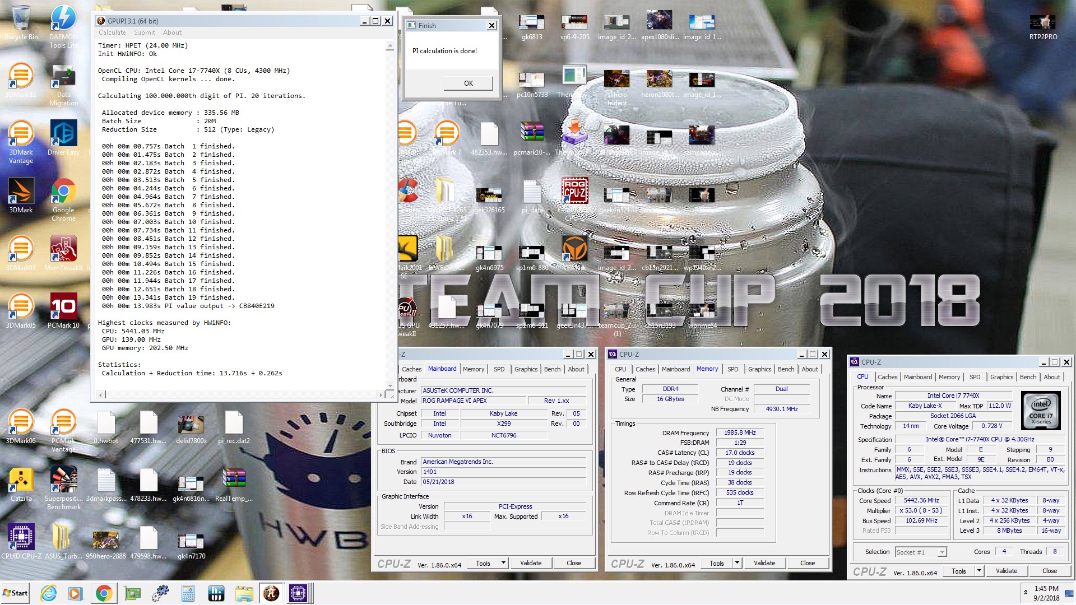Launch PCMark 10 shortcut
Viewport: 1076px width, 605px height.
coord(63,311)
